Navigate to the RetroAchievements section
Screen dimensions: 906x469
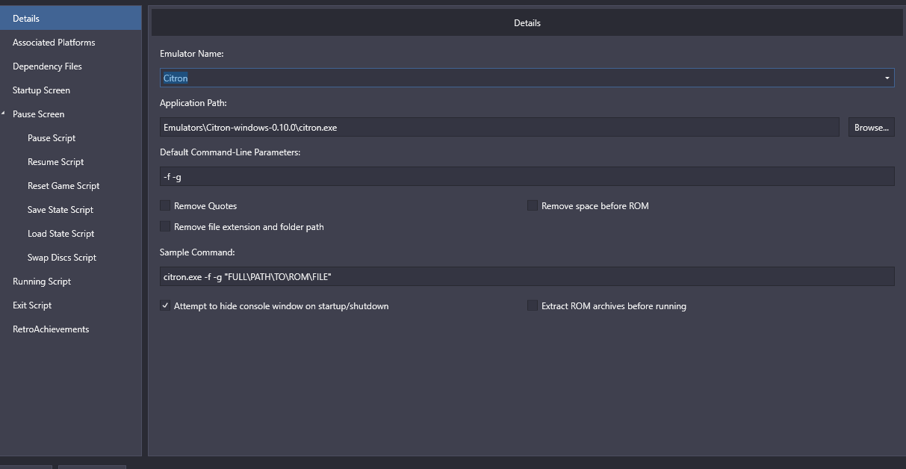click(x=51, y=329)
